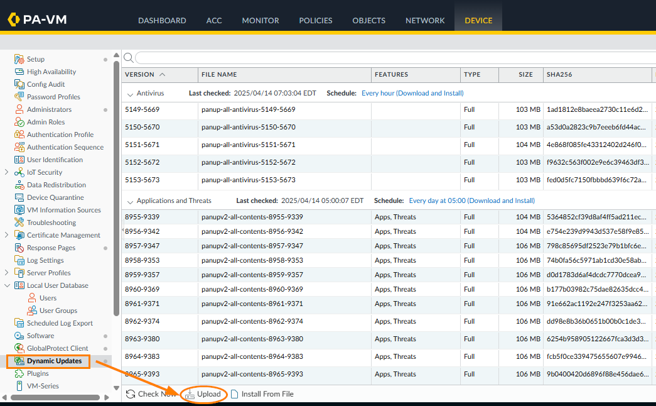Viewport: 656px width, 406px height.
Task: Click the search magnifier icon
Action: coord(128,58)
